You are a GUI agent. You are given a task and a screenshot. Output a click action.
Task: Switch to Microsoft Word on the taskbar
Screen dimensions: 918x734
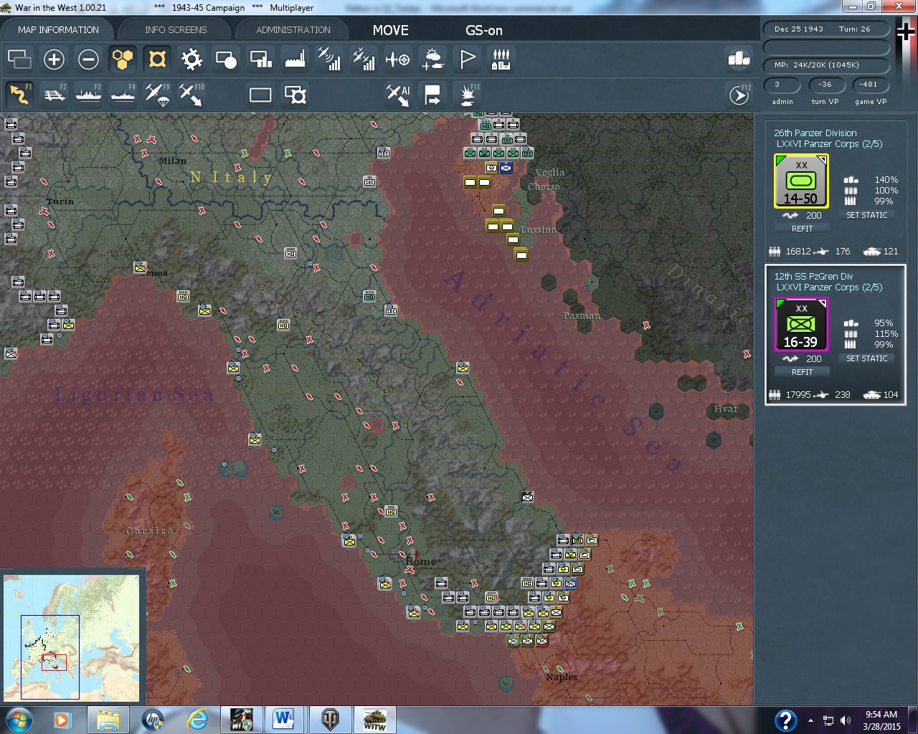(285, 719)
